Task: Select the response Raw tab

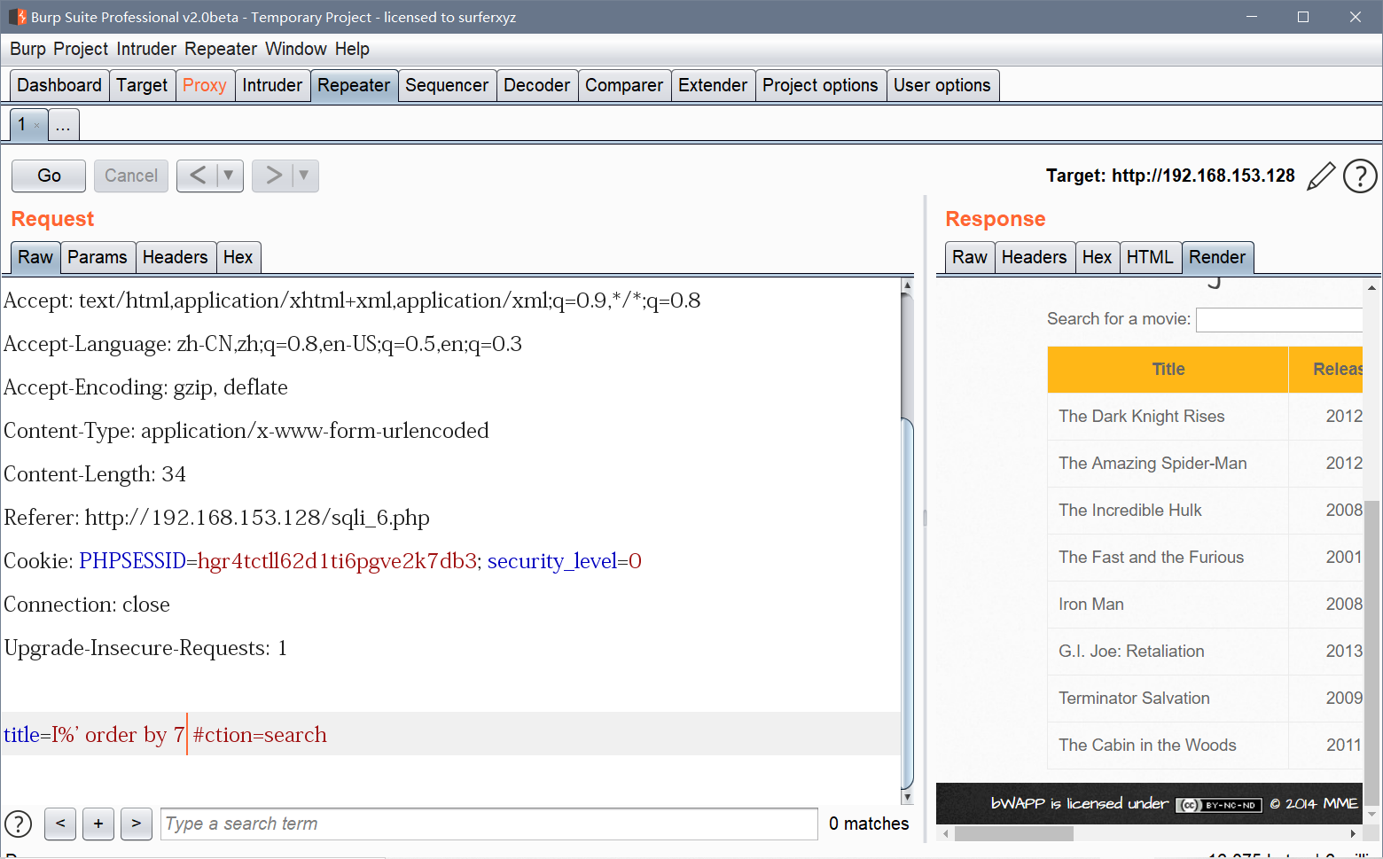Action: click(970, 257)
